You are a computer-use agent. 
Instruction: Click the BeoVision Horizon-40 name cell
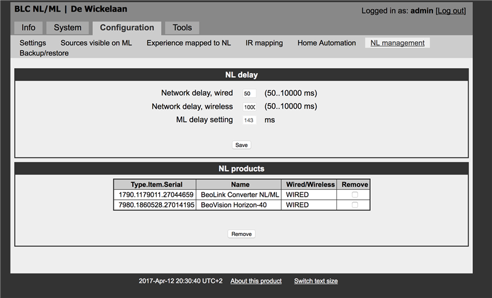239,205
